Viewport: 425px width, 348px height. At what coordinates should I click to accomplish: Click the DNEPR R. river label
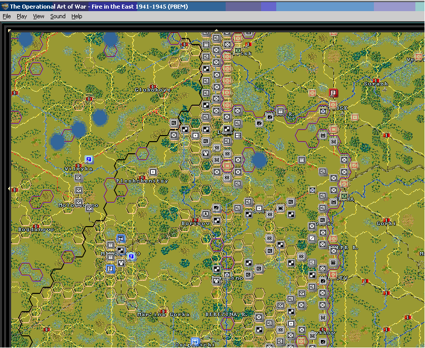point(343,248)
